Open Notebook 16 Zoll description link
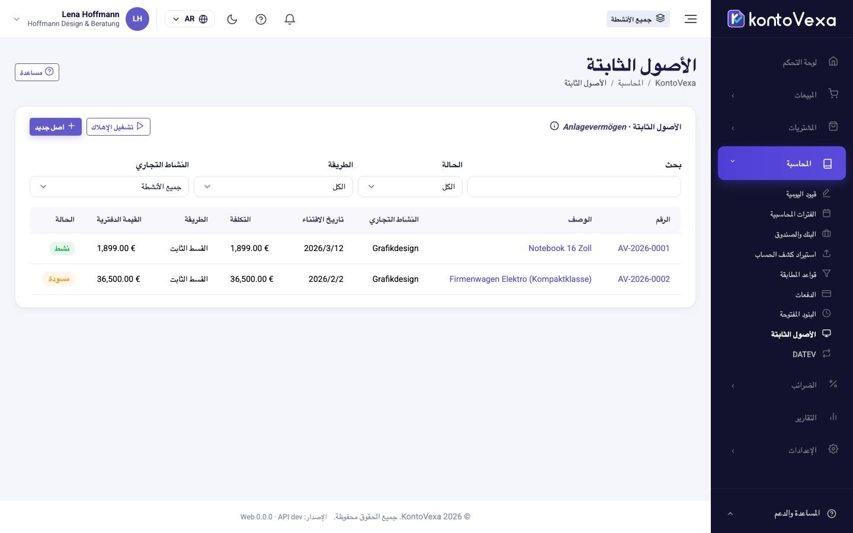The height and width of the screenshot is (533, 853). pyautogui.click(x=560, y=248)
